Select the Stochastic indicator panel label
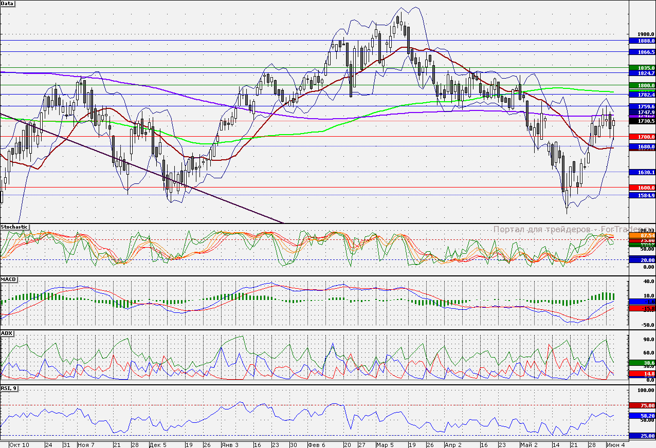This screenshot has width=656, height=448. pos(14,227)
